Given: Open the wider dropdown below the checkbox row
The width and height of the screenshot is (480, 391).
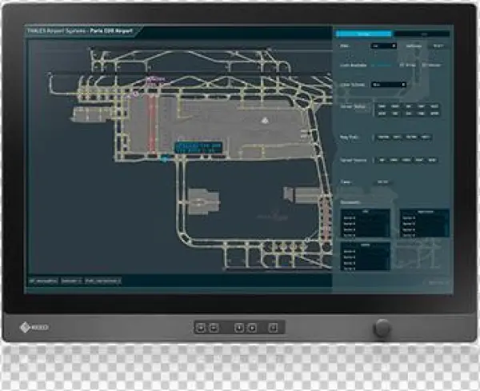Looking at the screenshot, I should click(389, 85).
